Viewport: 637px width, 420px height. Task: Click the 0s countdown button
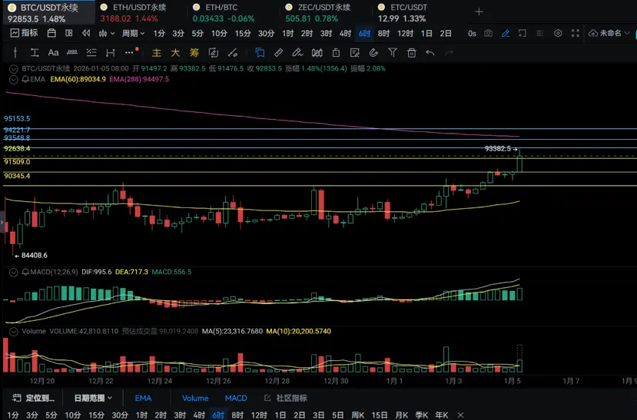pyautogui.click(x=472, y=33)
